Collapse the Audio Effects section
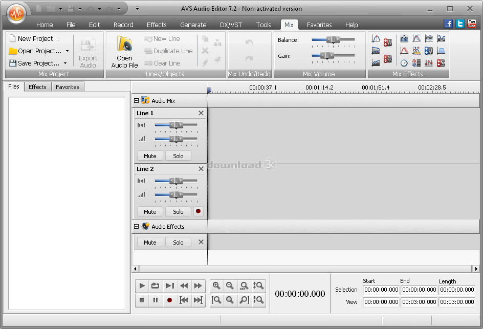This screenshot has height=329, width=483. point(137,227)
